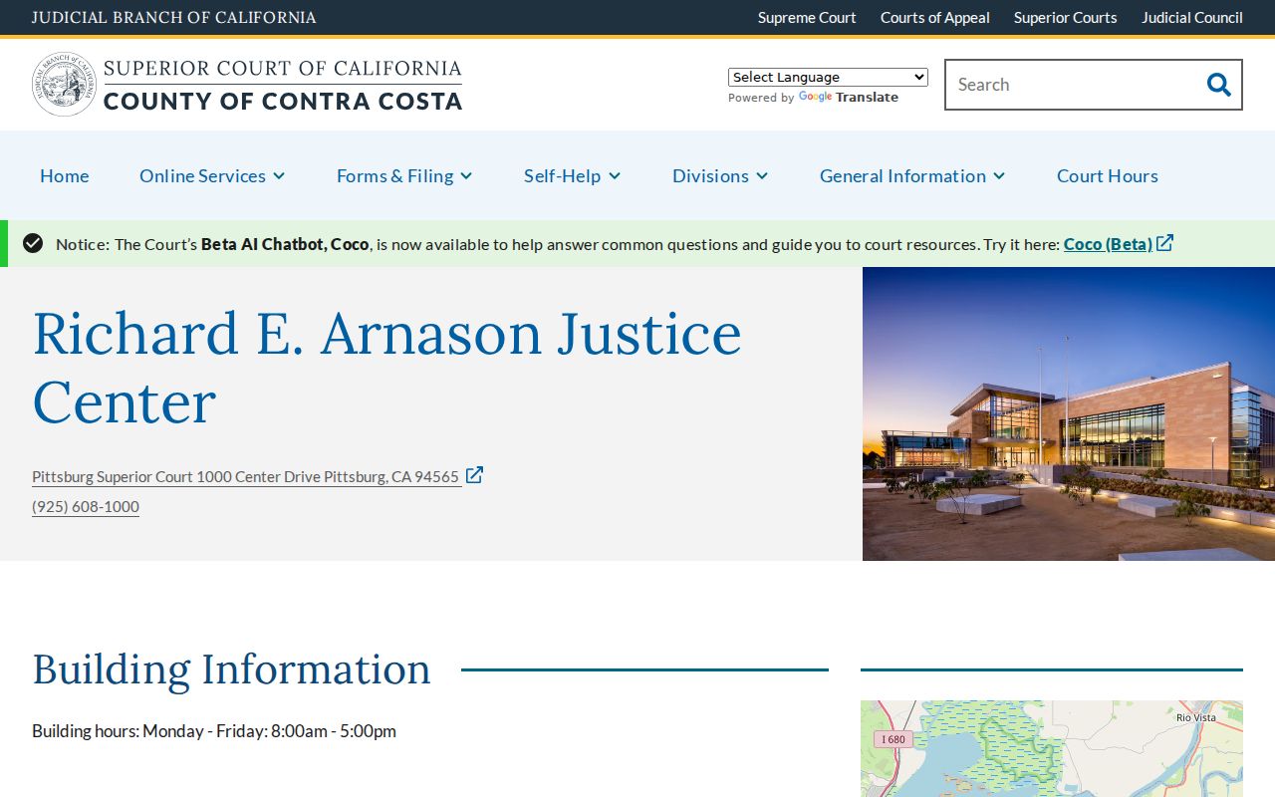Viewport: 1275px width, 797px height.
Task: Expand the Online Services menu
Action: click(x=212, y=175)
